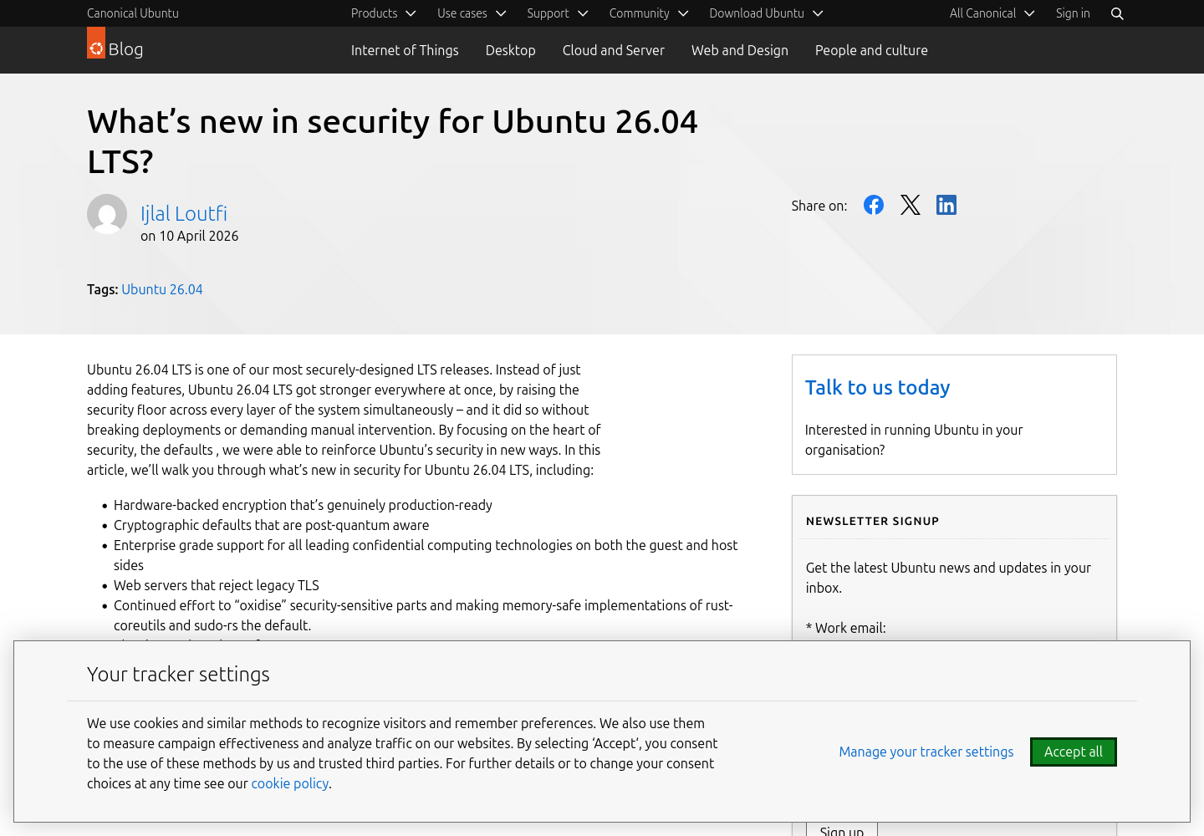Click 'Interested in running Ubuntu' text
The image size is (1204, 836).
(914, 440)
